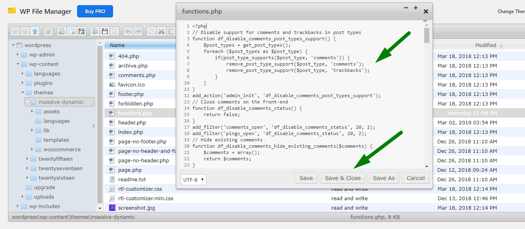Click the Buy PRO button
Viewport: 525px width, 229px height.
(x=95, y=11)
